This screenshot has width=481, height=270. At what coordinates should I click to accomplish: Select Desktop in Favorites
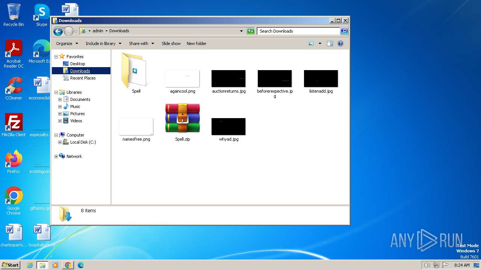click(77, 64)
